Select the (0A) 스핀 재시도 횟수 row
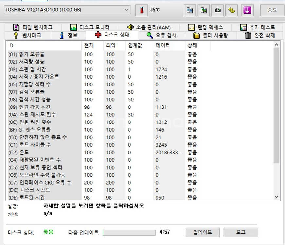The image size is (285, 245). (109, 115)
